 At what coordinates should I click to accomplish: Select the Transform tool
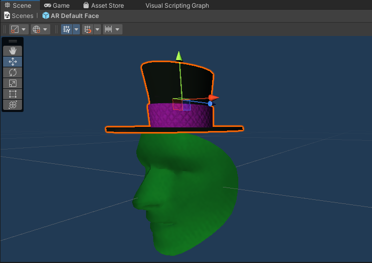tap(13, 105)
